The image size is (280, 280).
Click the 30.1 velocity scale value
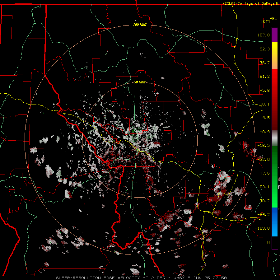pyautogui.click(x=265, y=104)
